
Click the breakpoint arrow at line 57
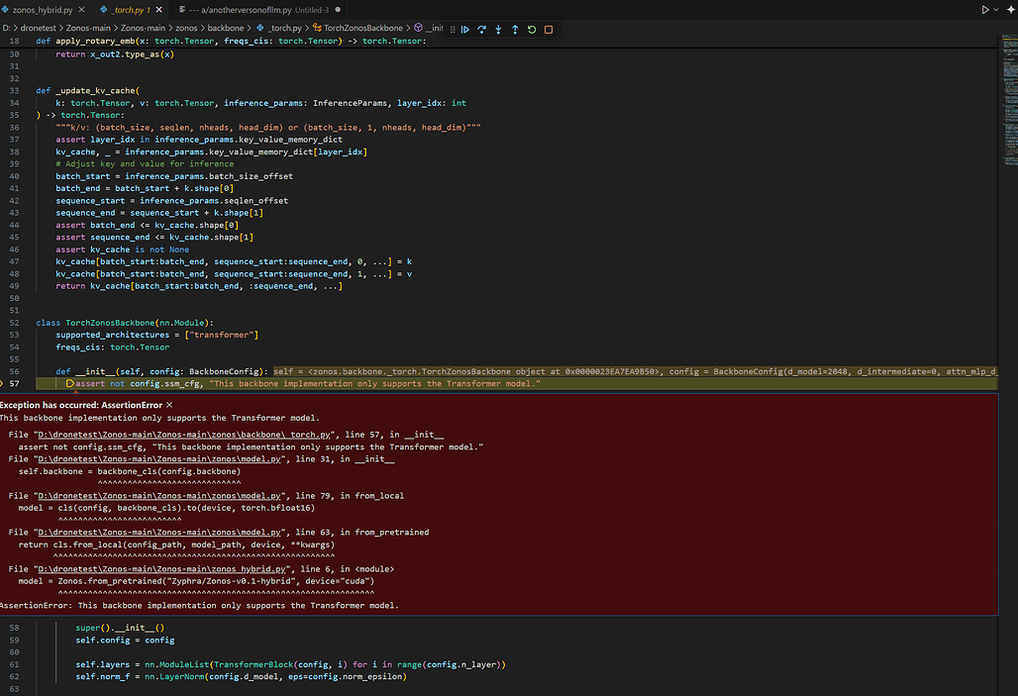[70, 384]
